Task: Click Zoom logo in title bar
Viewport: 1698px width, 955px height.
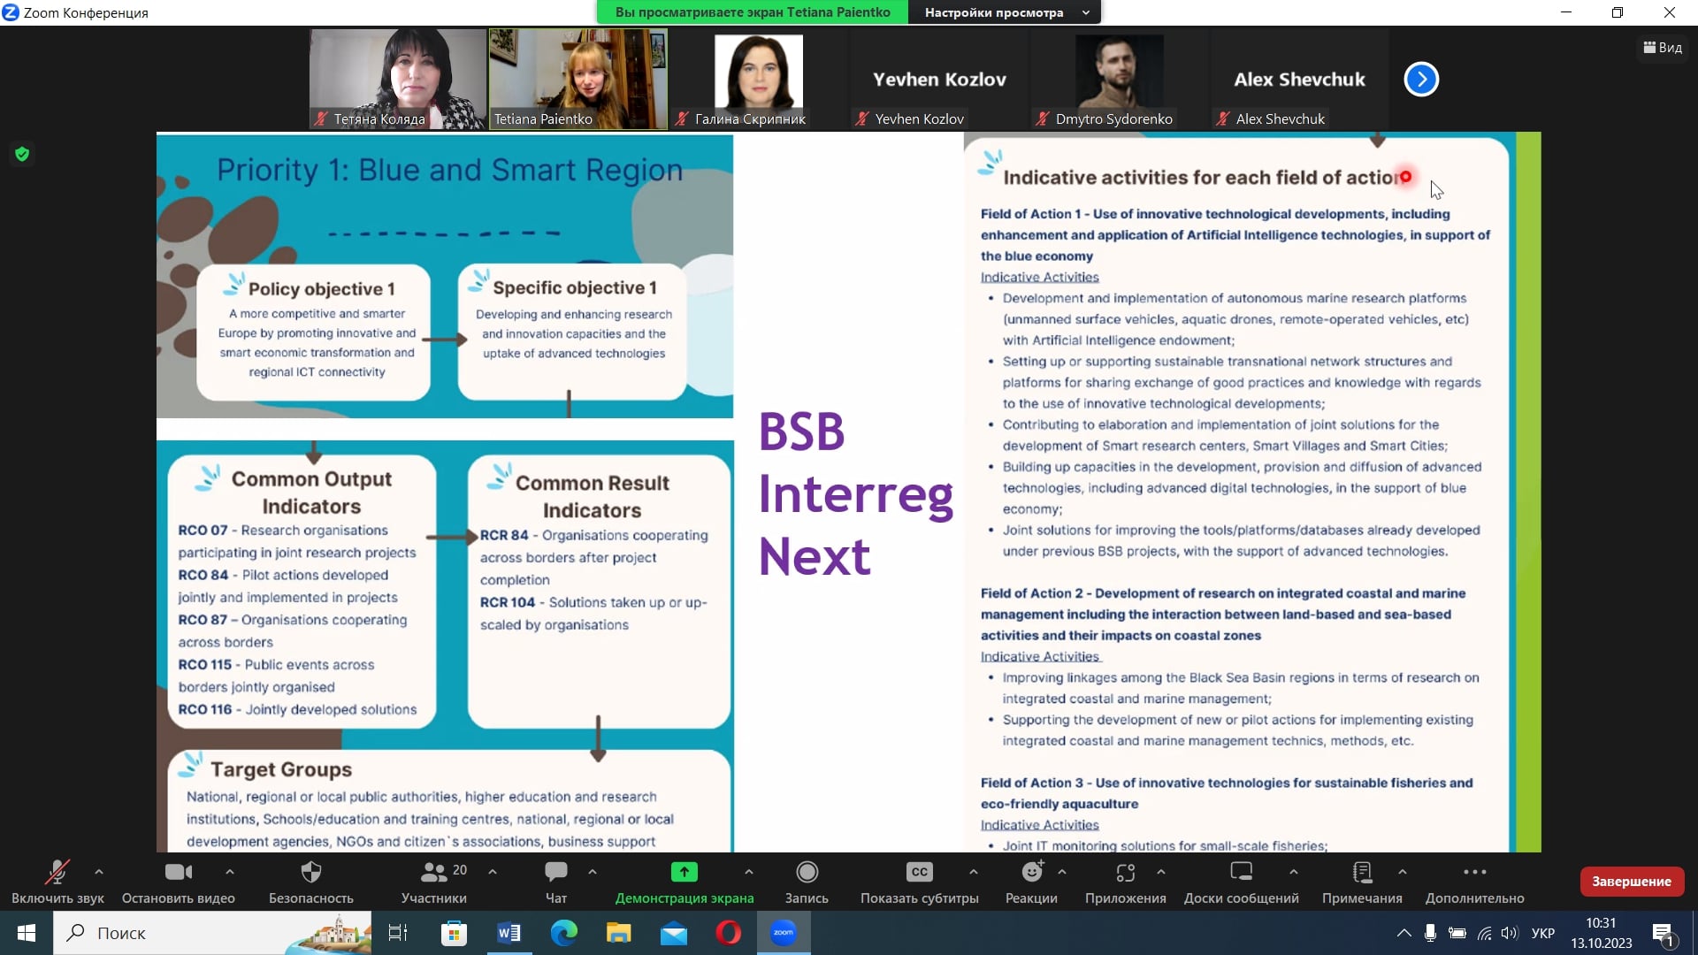Action: [11, 12]
